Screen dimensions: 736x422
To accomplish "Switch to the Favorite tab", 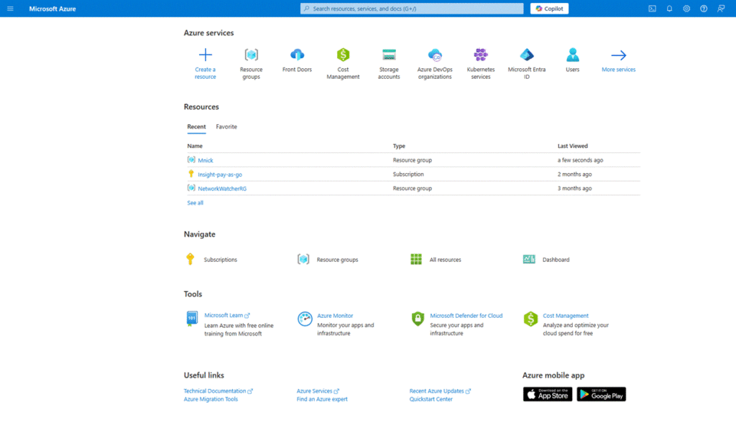I will pos(226,127).
